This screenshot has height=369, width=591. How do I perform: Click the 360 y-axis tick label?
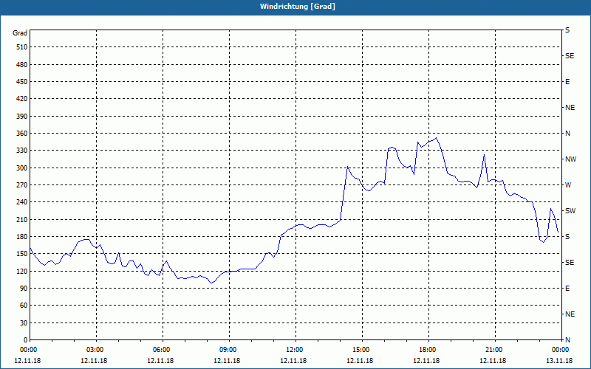point(22,134)
